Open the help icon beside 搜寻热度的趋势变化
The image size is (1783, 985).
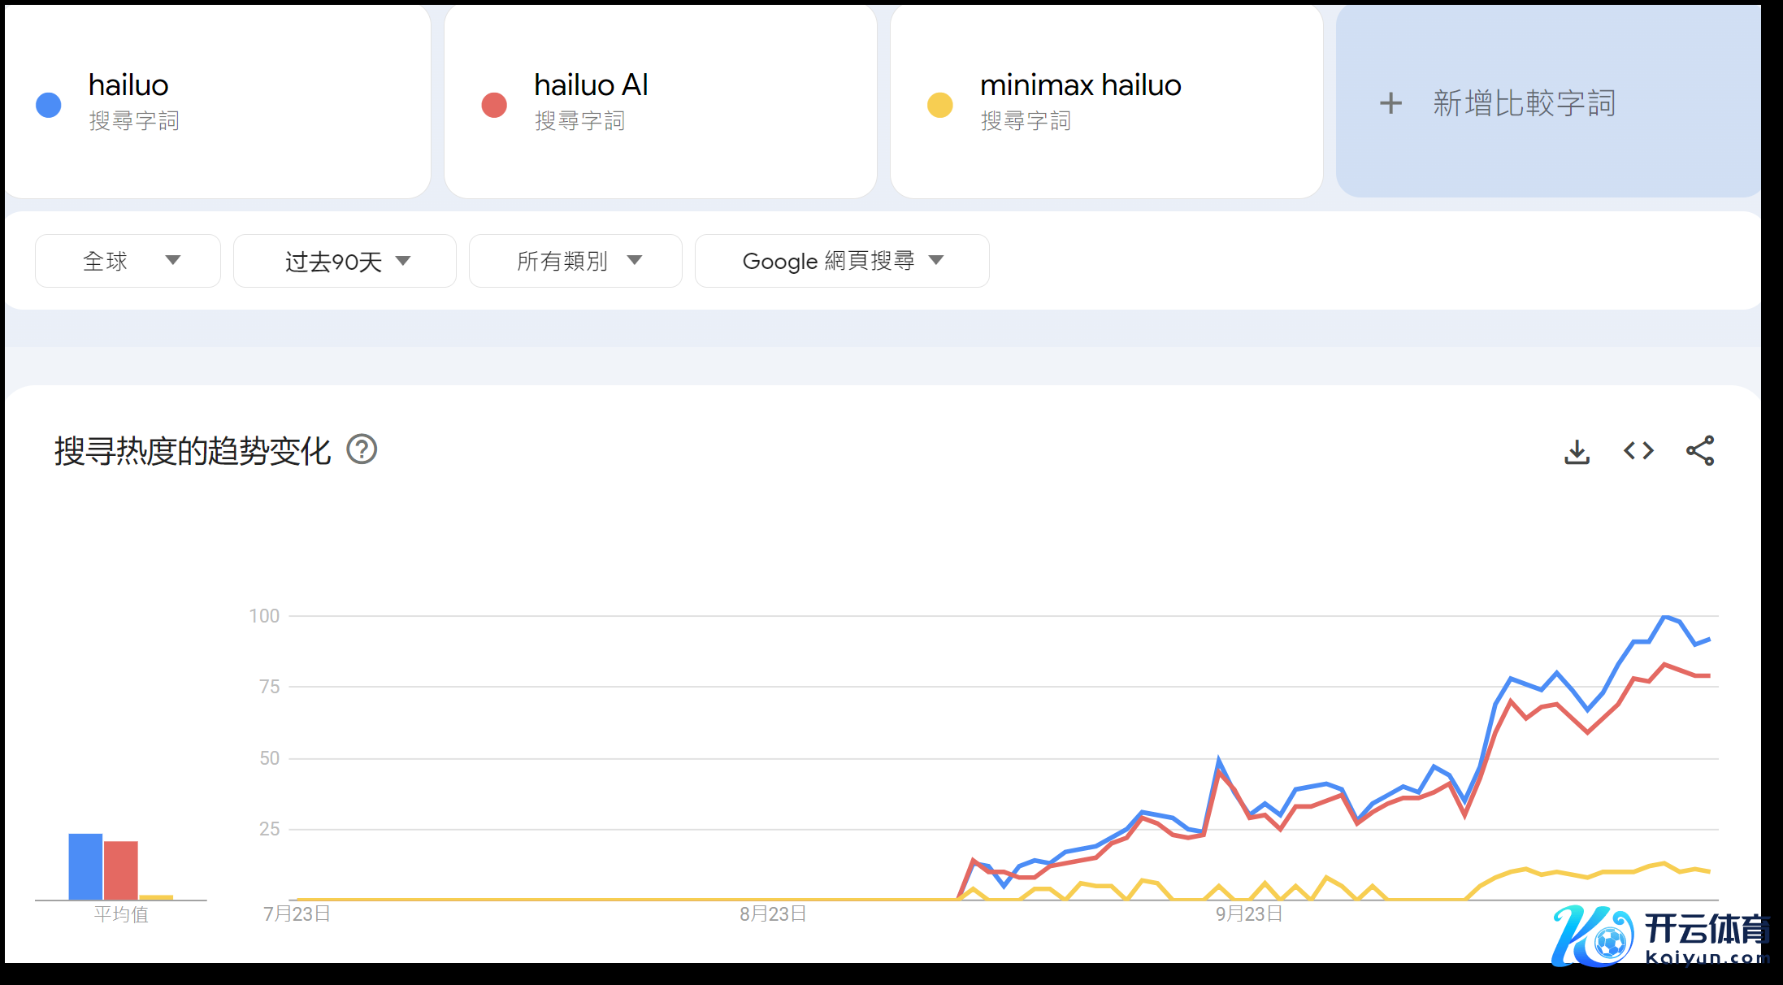point(362,449)
